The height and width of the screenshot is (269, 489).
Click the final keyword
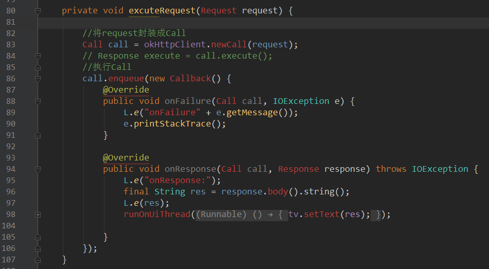point(136,192)
